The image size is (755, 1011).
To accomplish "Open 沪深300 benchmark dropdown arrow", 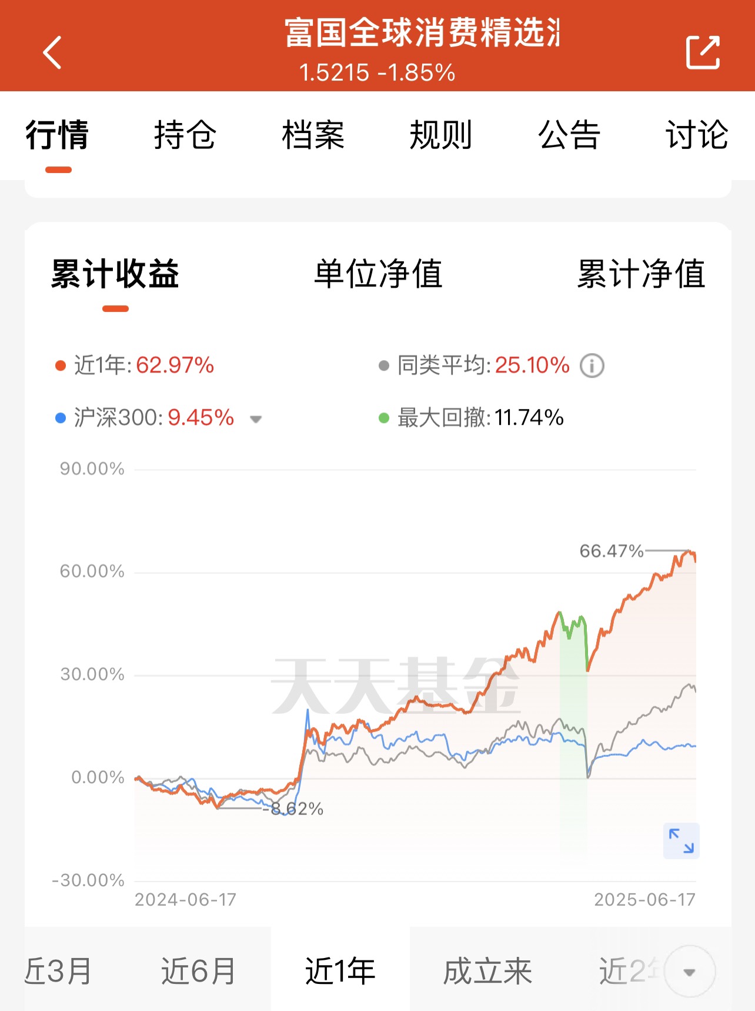I will tap(255, 419).
